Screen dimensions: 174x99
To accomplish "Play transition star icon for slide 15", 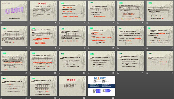I will coord(60,73).
